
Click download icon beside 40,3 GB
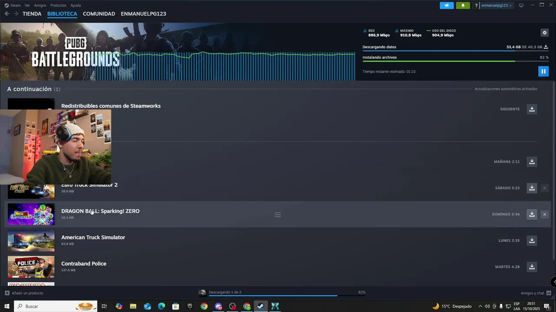pyautogui.click(x=546, y=47)
